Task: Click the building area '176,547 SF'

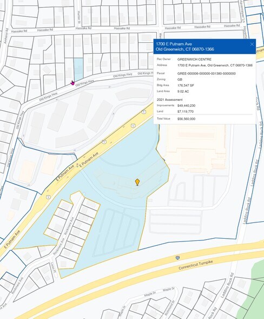Action: tap(186, 86)
